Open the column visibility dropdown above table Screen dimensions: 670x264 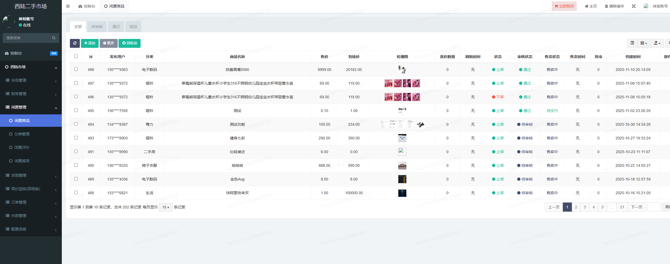click(644, 43)
